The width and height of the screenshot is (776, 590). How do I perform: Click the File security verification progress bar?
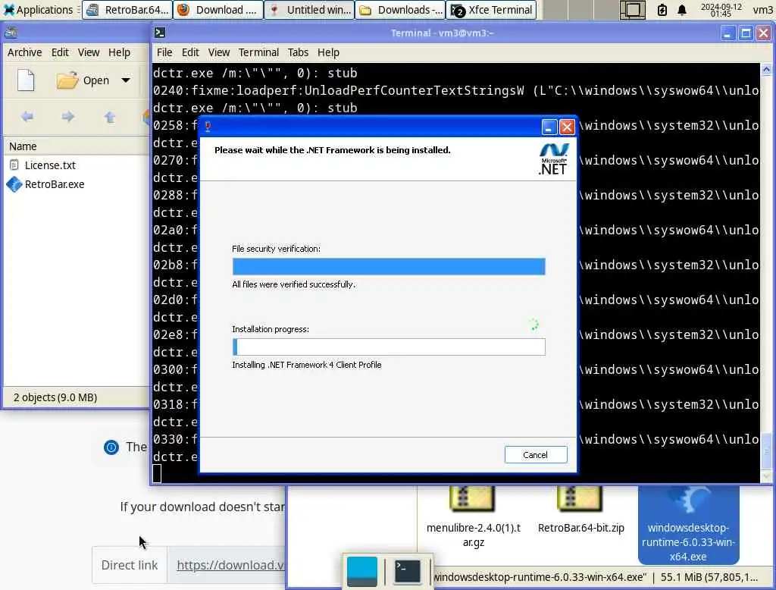[389, 266]
